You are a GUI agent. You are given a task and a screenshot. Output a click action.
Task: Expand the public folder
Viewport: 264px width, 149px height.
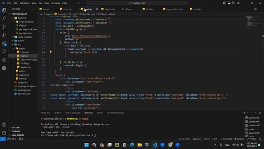pyautogui.click(x=21, y=41)
